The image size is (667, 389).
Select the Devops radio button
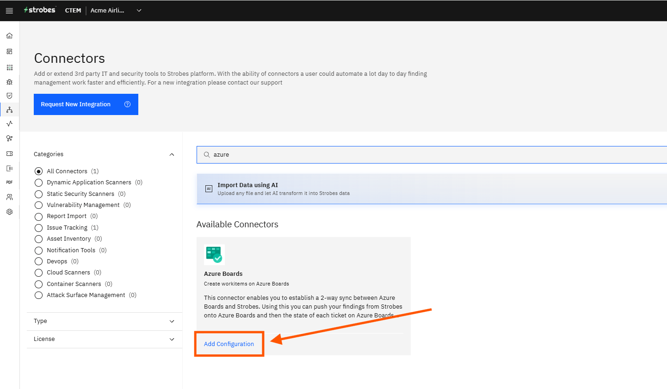tap(38, 261)
